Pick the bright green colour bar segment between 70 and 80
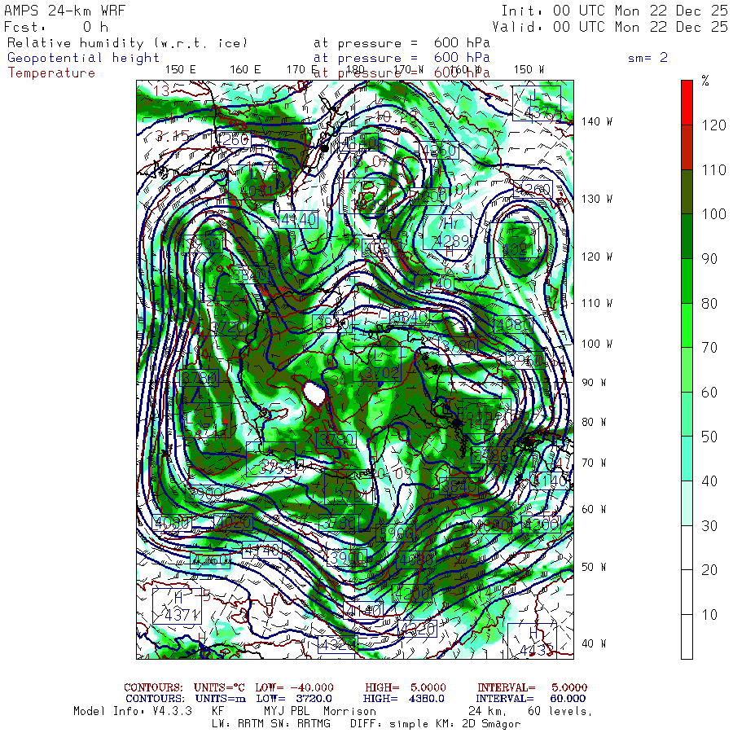The height and width of the screenshot is (733, 733). click(687, 325)
